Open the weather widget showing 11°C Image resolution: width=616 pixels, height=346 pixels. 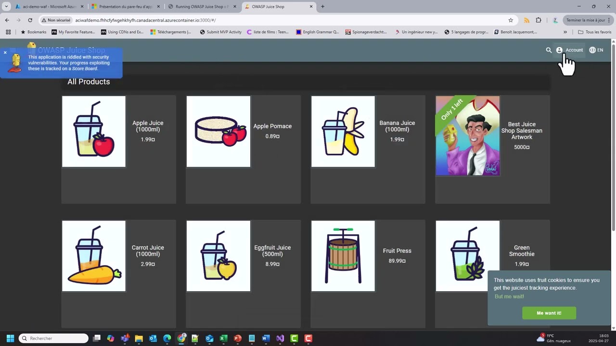[553, 338]
